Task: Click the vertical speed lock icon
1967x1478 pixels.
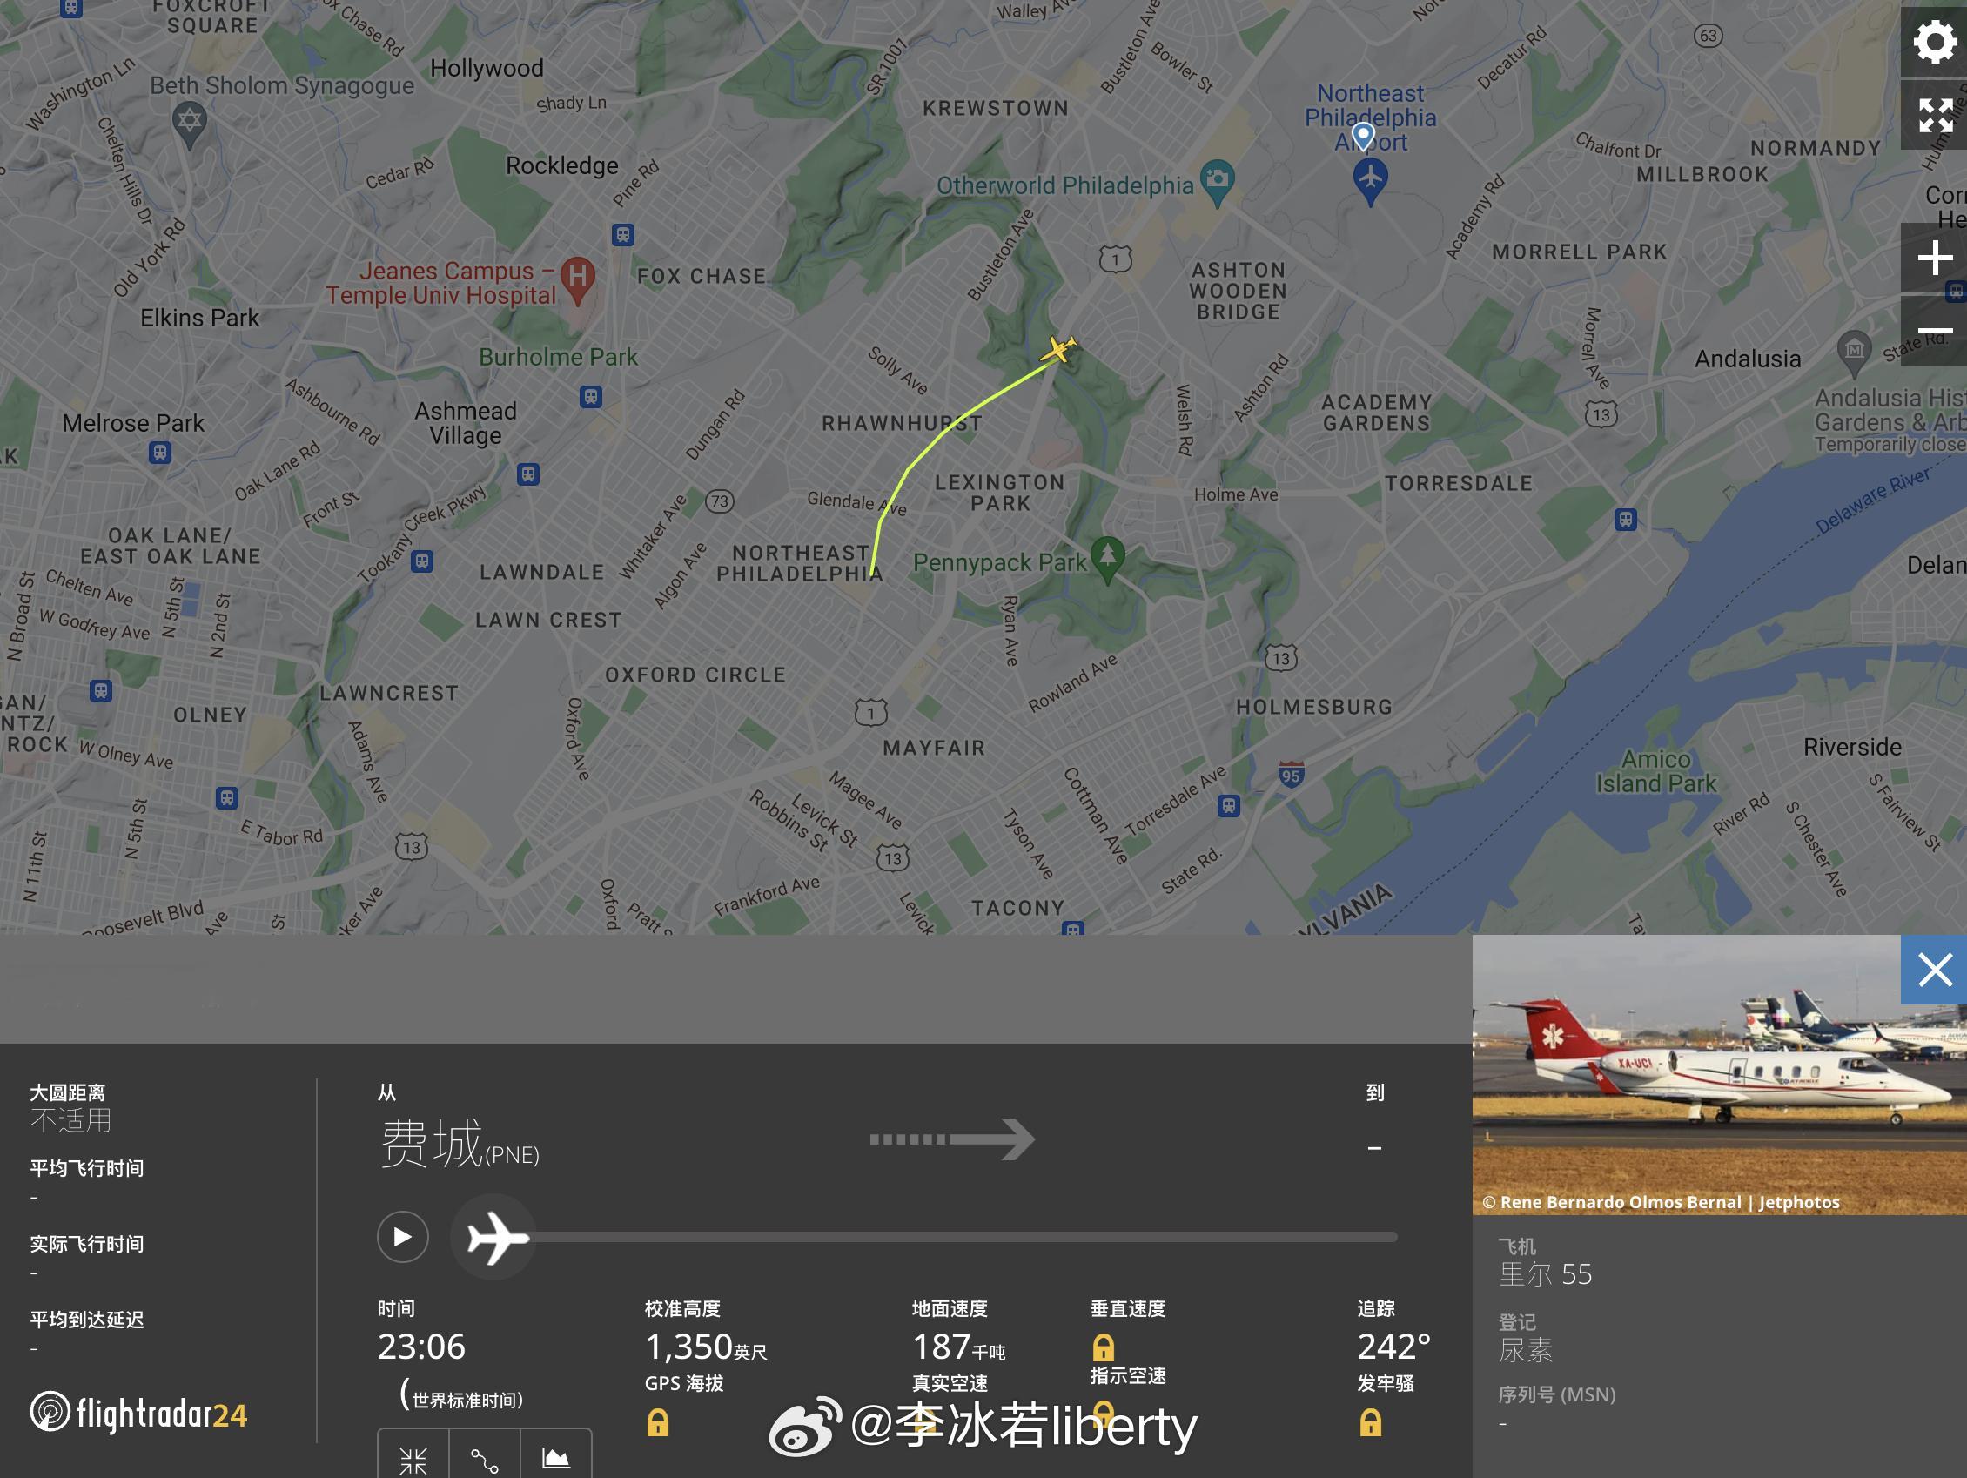Action: tap(1103, 1347)
